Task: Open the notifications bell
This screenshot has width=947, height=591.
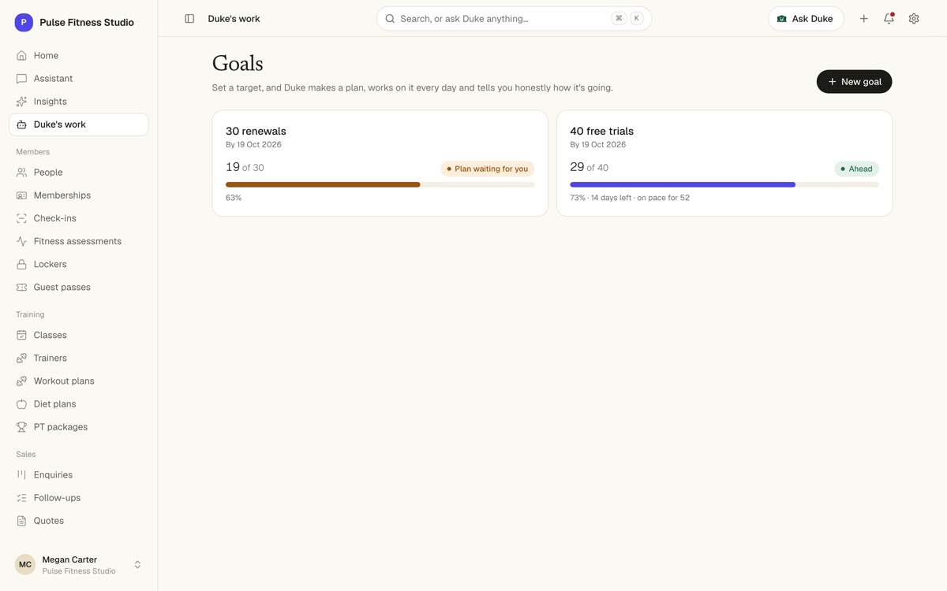Action: pyautogui.click(x=889, y=19)
